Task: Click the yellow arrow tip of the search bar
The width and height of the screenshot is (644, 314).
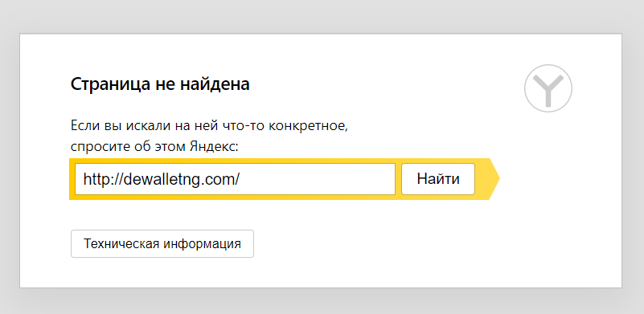Action: click(494, 179)
